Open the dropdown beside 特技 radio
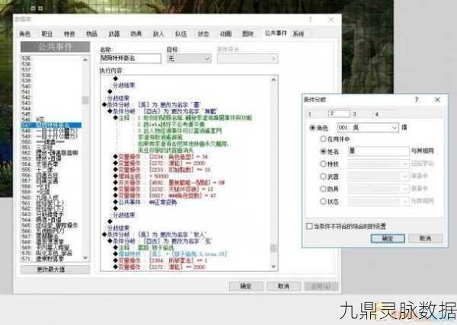The width and height of the screenshot is (457, 325). point(379,164)
